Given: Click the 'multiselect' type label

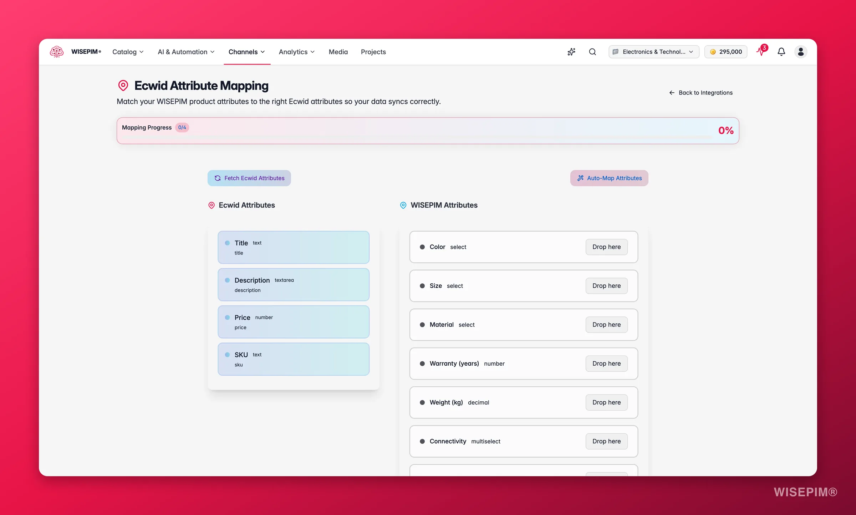Looking at the screenshot, I should (486, 442).
